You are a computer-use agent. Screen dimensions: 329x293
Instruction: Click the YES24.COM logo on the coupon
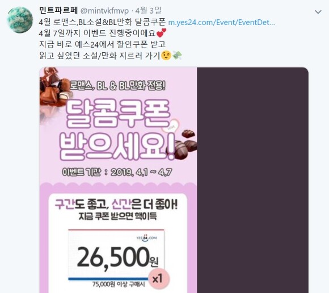point(147,238)
